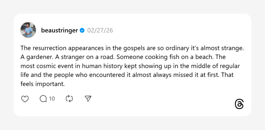Like the post with the heart icon
Image resolution: width=265 pixels, height=130 pixels.
[25, 99]
